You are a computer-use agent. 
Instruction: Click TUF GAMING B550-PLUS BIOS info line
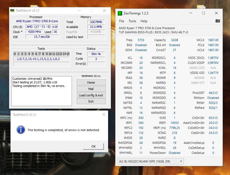(x=153, y=32)
